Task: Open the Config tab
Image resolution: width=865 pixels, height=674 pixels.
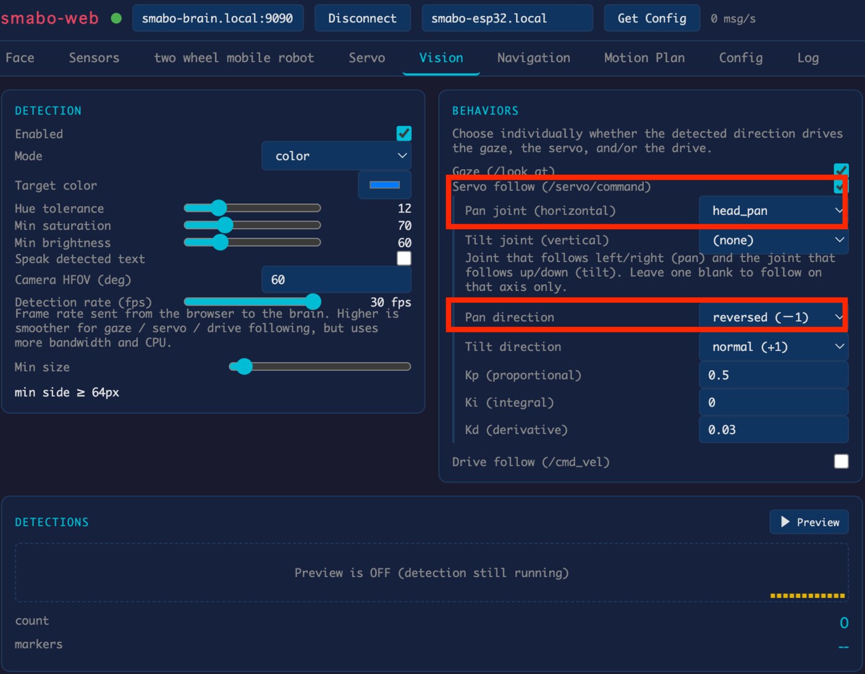Action: point(741,58)
